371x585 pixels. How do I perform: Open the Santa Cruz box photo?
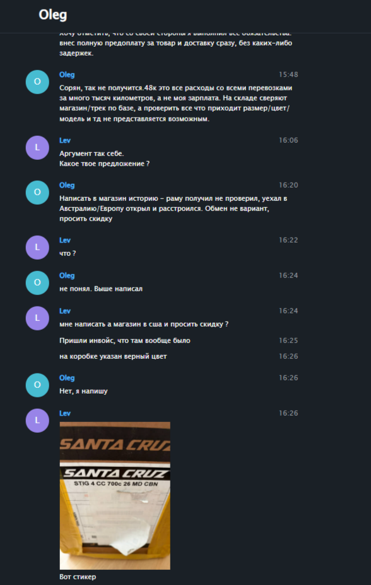pyautogui.click(x=115, y=495)
